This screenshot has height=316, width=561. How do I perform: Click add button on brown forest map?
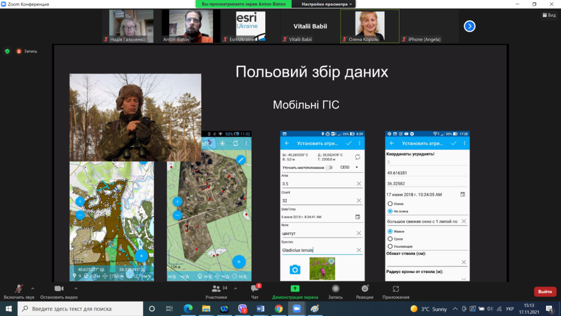141,255
